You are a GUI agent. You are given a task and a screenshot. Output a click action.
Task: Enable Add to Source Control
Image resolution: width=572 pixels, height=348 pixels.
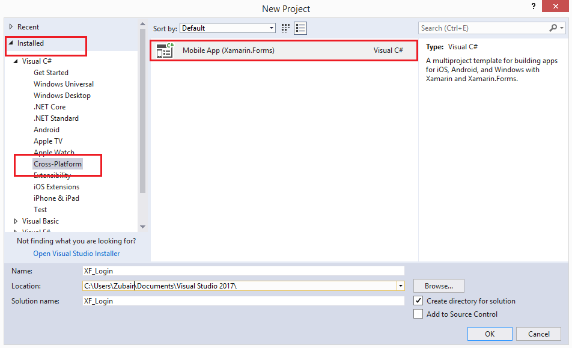coord(418,314)
